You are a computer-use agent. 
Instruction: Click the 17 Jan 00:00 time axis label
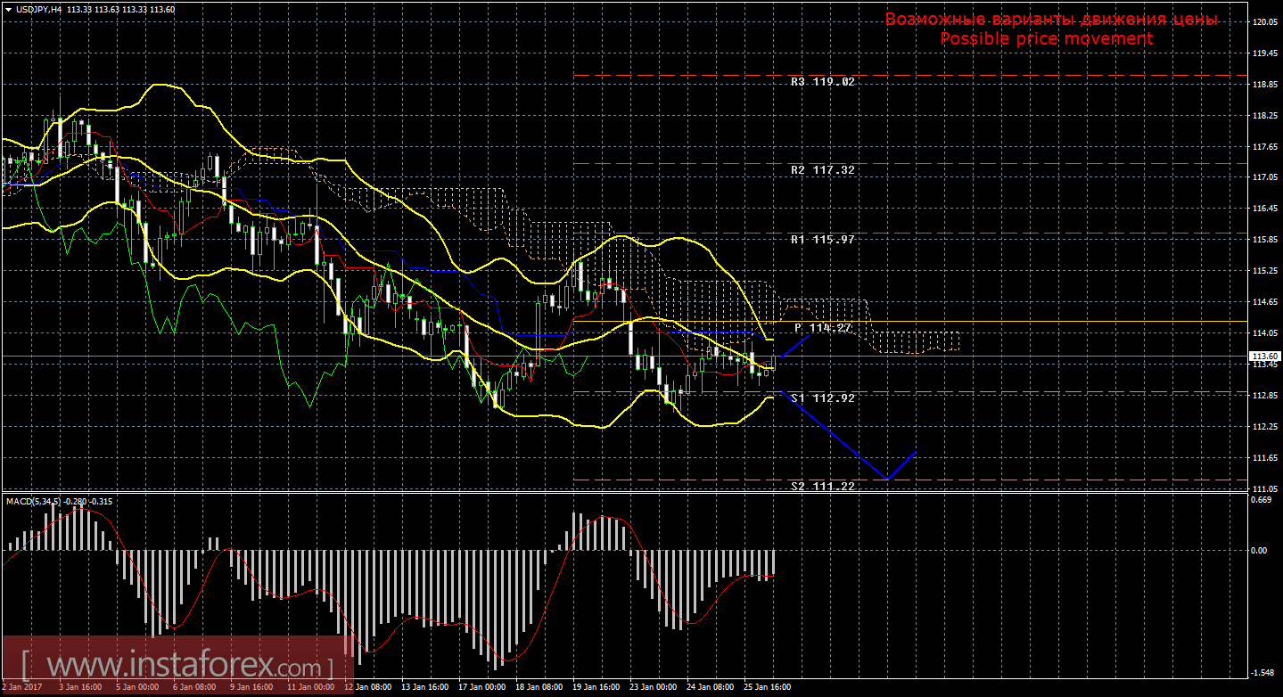pyautogui.click(x=481, y=688)
